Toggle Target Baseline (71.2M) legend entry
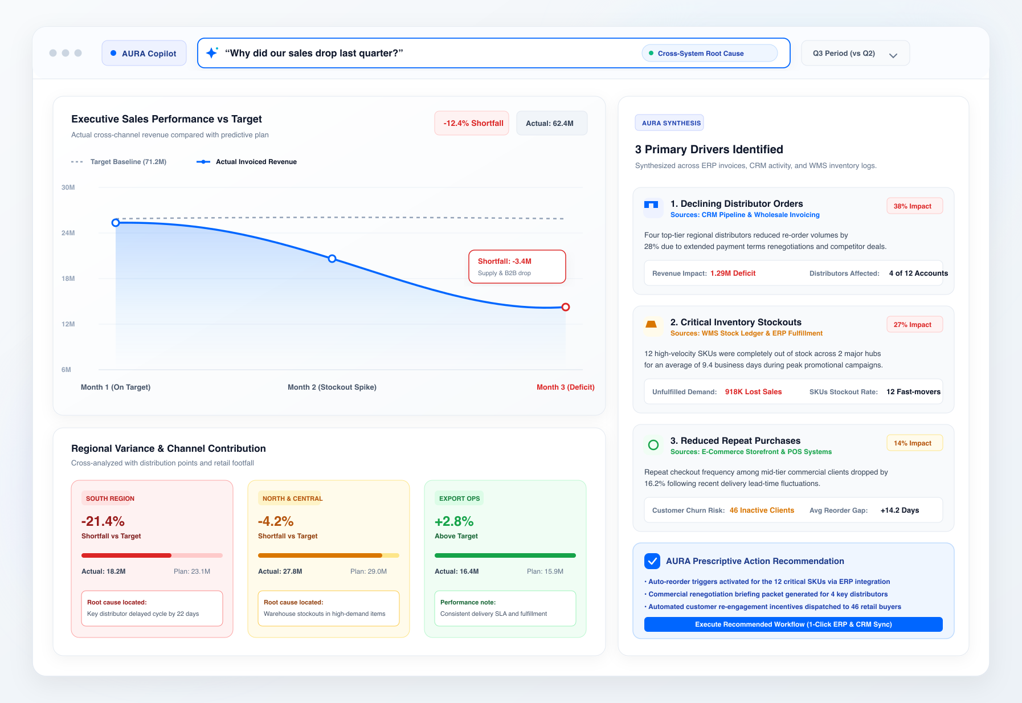 pyautogui.click(x=118, y=162)
